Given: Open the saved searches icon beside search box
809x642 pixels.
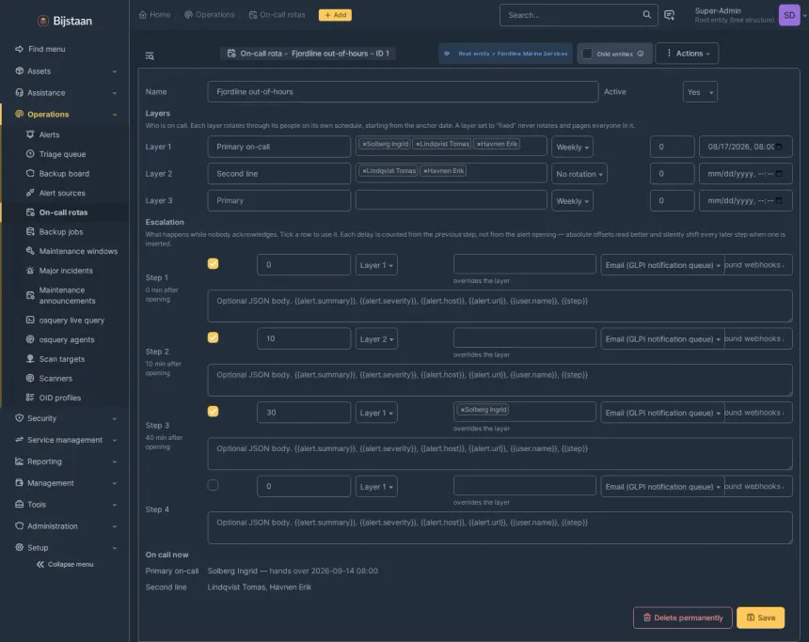Looking at the screenshot, I should tap(669, 15).
